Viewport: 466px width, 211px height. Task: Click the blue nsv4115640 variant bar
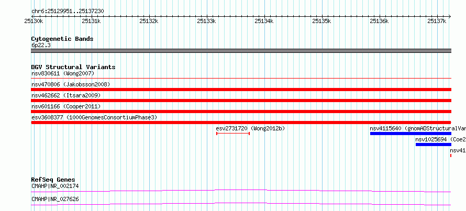(x=410, y=134)
